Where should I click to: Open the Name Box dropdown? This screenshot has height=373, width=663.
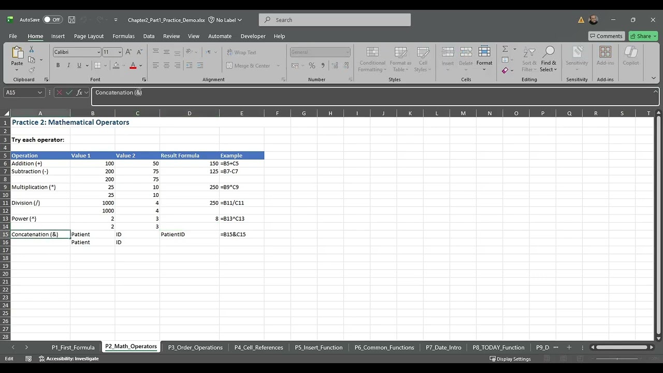[39, 92]
